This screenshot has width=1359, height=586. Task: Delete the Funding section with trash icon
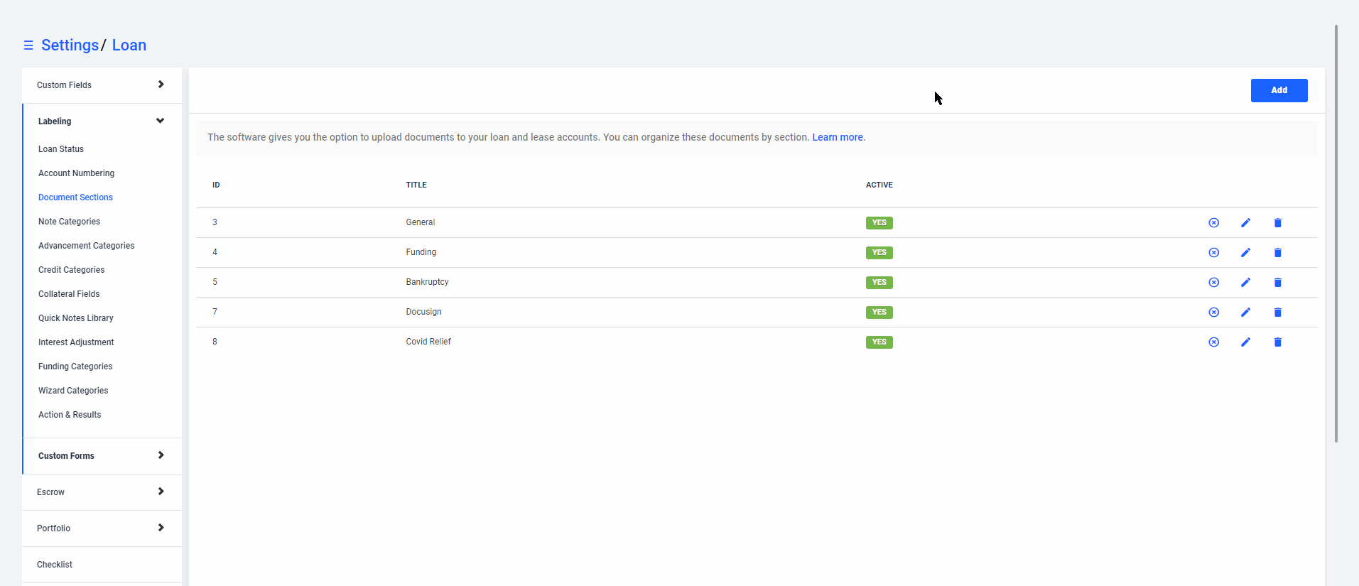coord(1278,253)
